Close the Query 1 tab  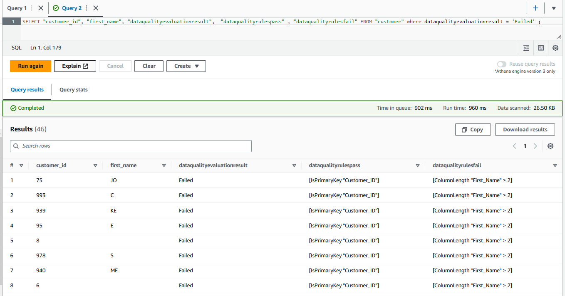[41, 8]
